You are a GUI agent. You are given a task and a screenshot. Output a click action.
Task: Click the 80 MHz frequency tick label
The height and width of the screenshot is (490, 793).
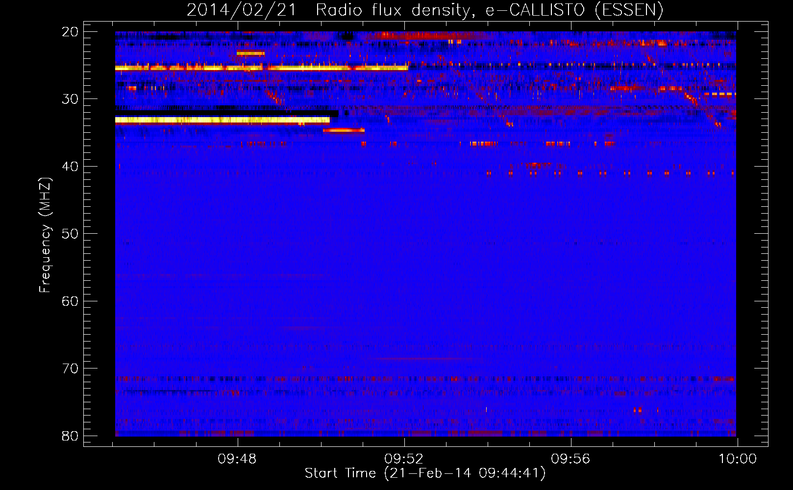pos(70,436)
